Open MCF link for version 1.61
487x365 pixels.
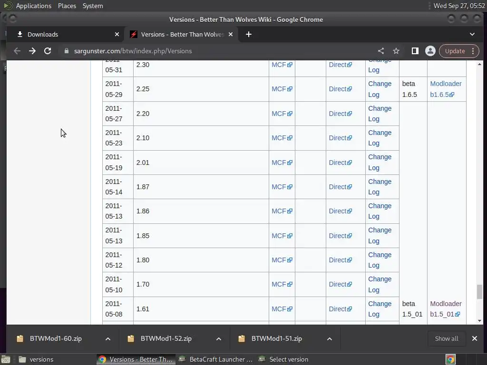point(282,309)
